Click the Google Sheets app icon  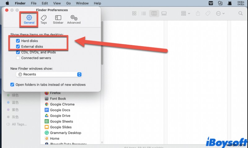46,121
